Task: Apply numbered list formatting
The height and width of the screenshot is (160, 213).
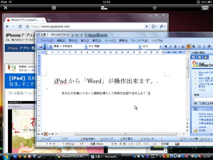Action: pos(199,47)
